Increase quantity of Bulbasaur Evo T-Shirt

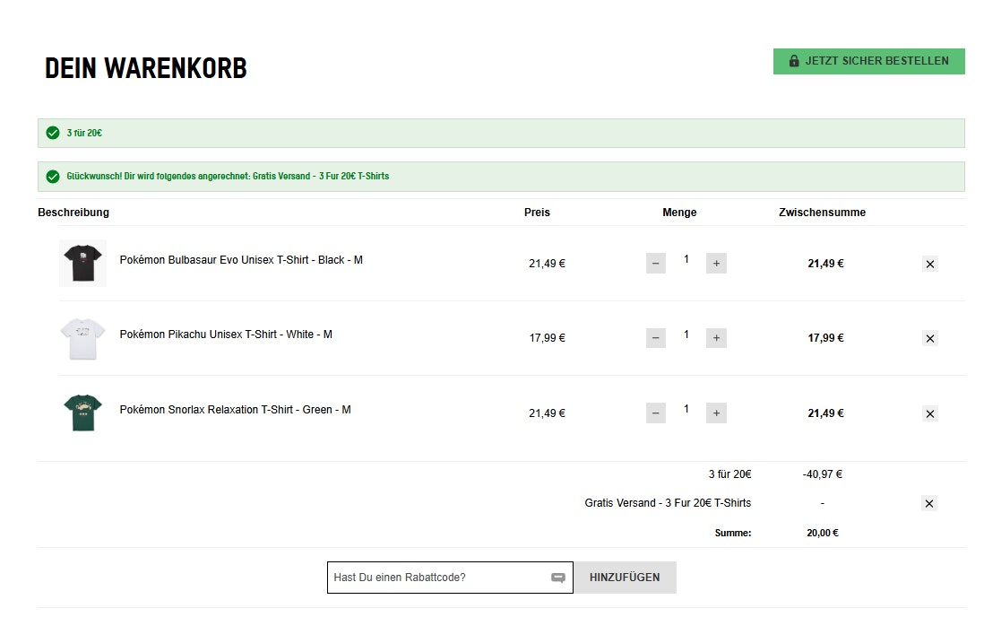pyautogui.click(x=716, y=264)
